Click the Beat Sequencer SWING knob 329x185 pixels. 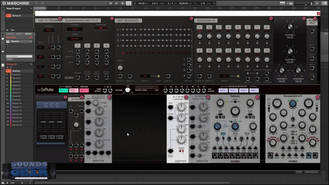pos(120,68)
